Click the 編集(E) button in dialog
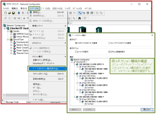 tap(75, 109)
